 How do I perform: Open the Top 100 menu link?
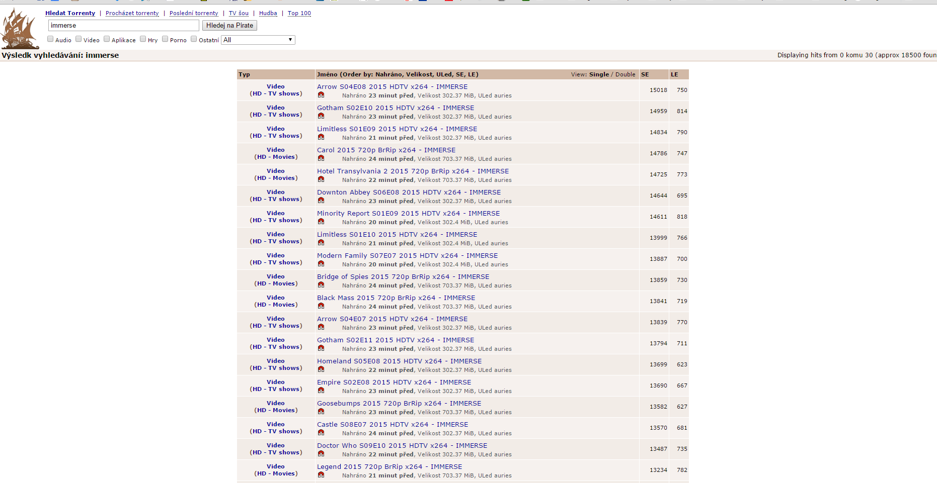tap(299, 13)
